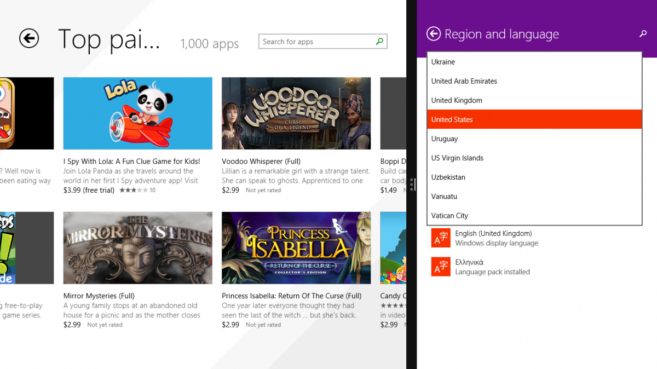Grab the split-view divider handle
This screenshot has width=657, height=369.
[412, 184]
